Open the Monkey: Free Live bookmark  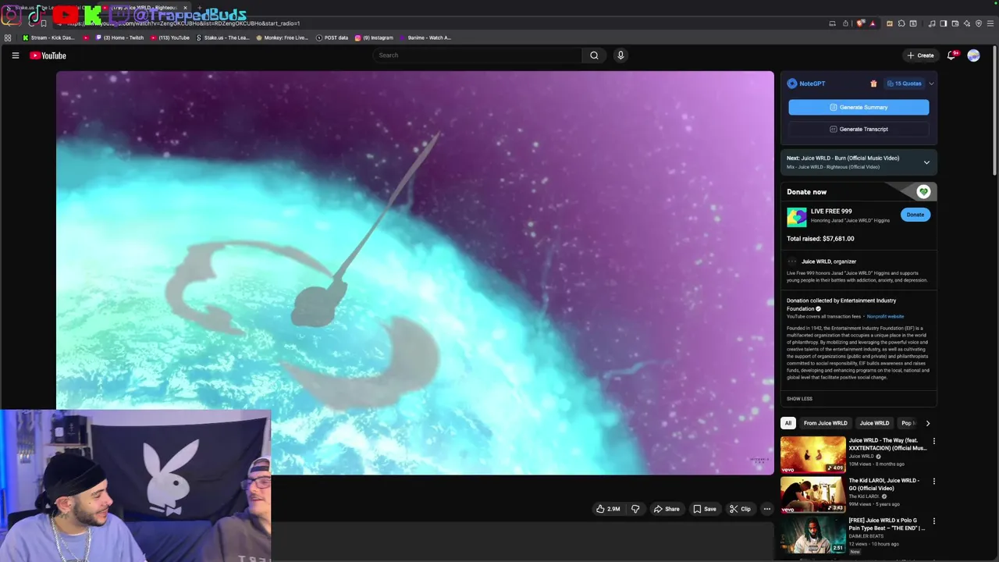pyautogui.click(x=283, y=37)
